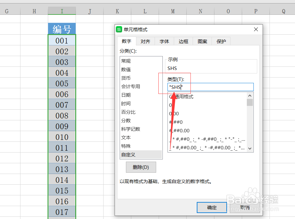Click the scrollbar down arrow in format list
The height and width of the screenshot is (219, 295).
click(250, 148)
